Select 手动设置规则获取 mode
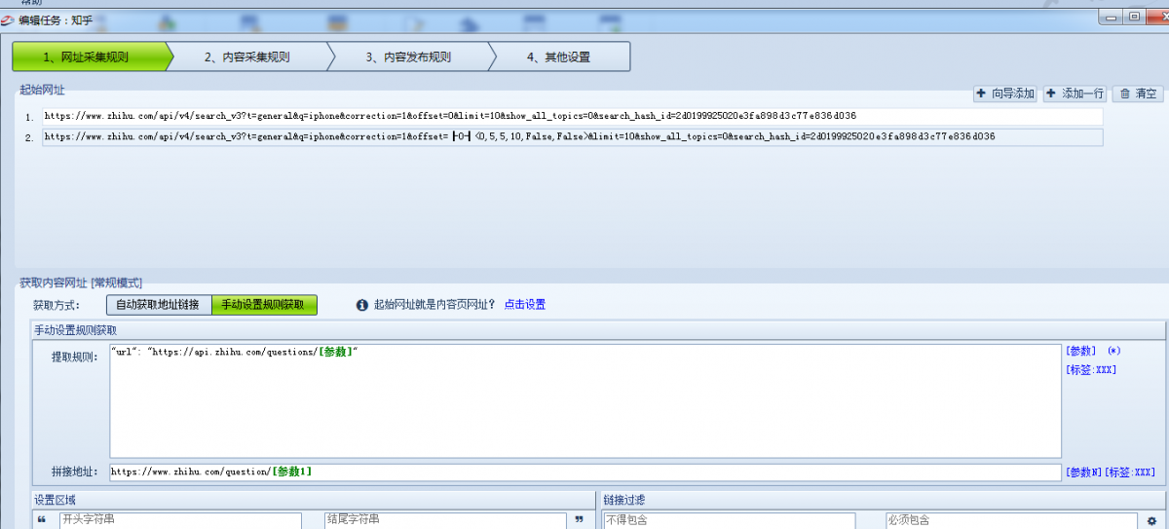Image resolution: width=1169 pixels, height=529 pixels. click(264, 305)
